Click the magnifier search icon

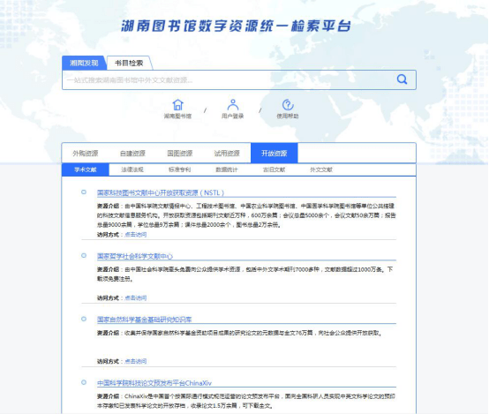(x=402, y=79)
